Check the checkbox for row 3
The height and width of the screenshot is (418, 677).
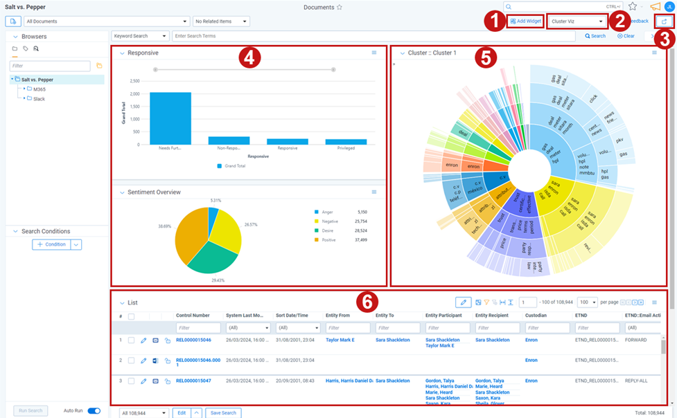pos(131,381)
